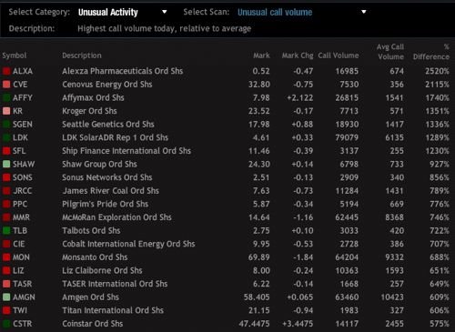Click the red indicator square beside LIZ

click(x=6, y=270)
